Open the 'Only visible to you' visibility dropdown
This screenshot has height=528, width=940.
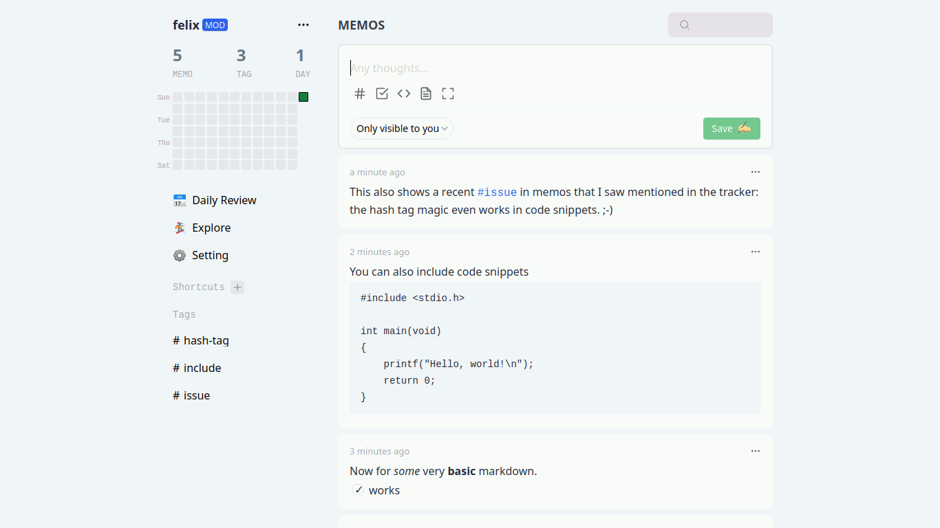click(402, 129)
